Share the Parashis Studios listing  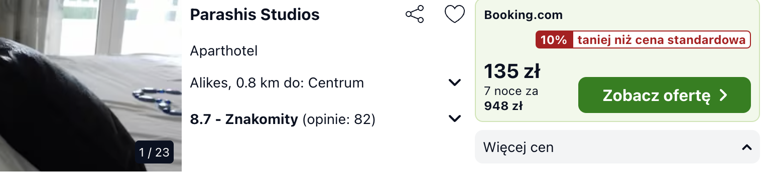point(415,14)
